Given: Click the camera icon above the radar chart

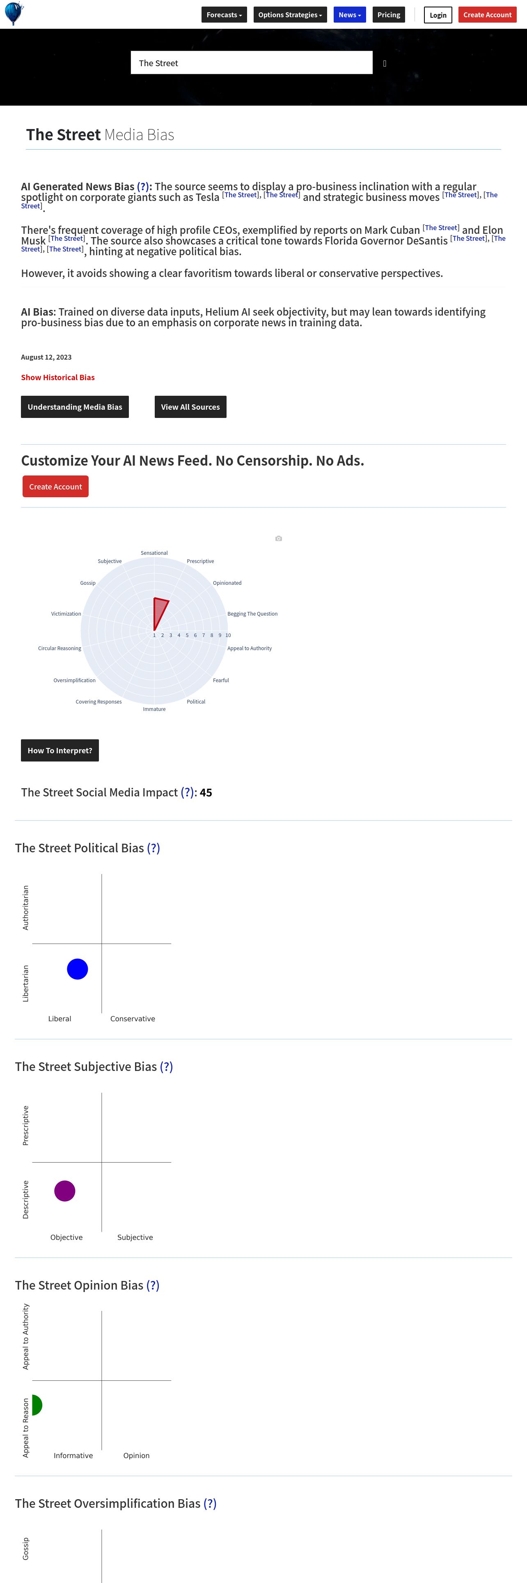Looking at the screenshot, I should pos(279,538).
